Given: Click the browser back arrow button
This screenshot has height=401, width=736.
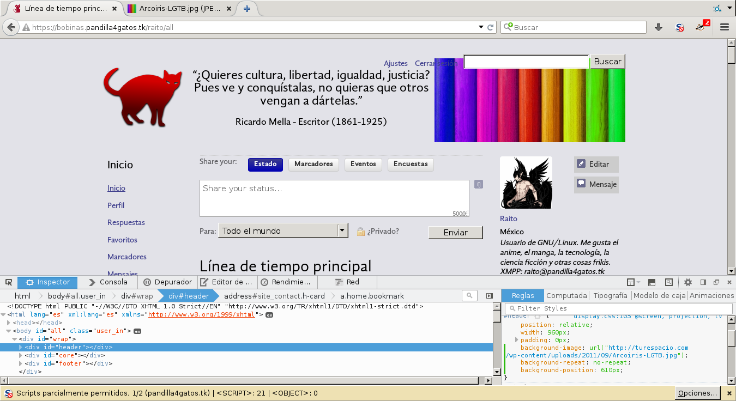Looking at the screenshot, I should coord(10,27).
